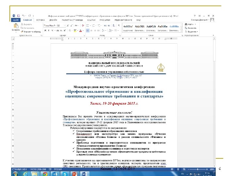Click Cut (Вырезать) in the clipboard group
The image size is (235, 176).
tap(26, 24)
